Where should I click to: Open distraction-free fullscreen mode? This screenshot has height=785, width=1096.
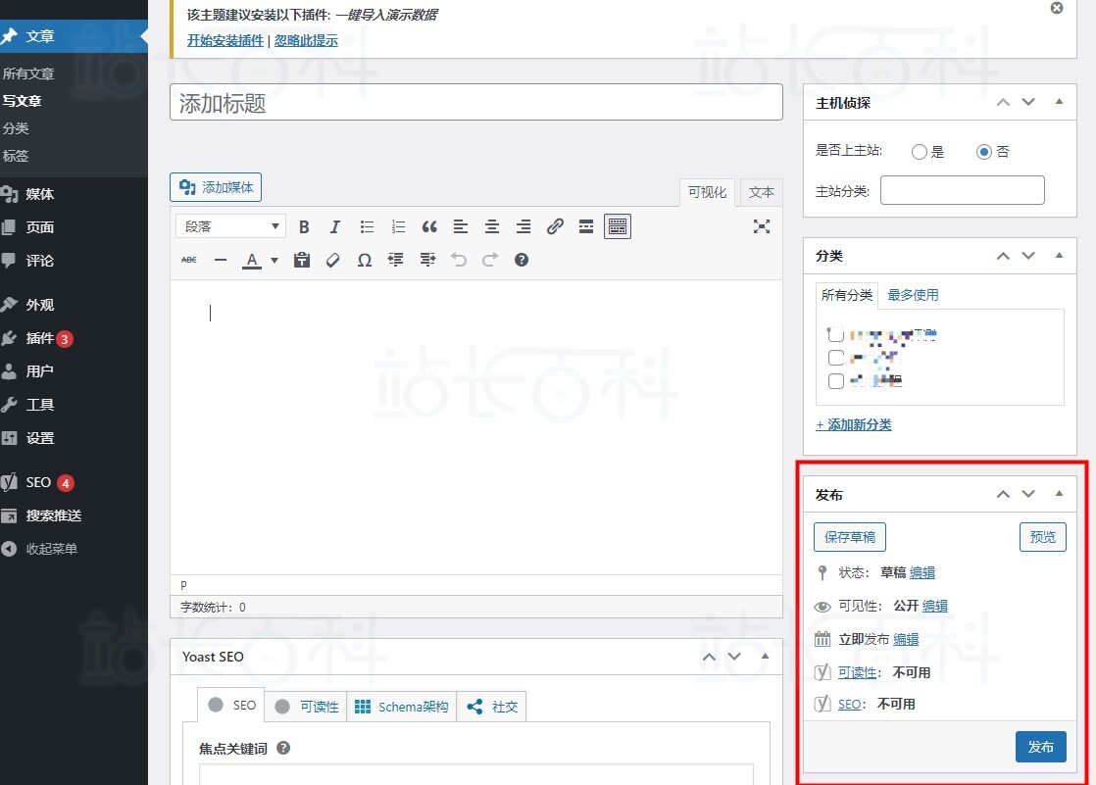click(761, 226)
